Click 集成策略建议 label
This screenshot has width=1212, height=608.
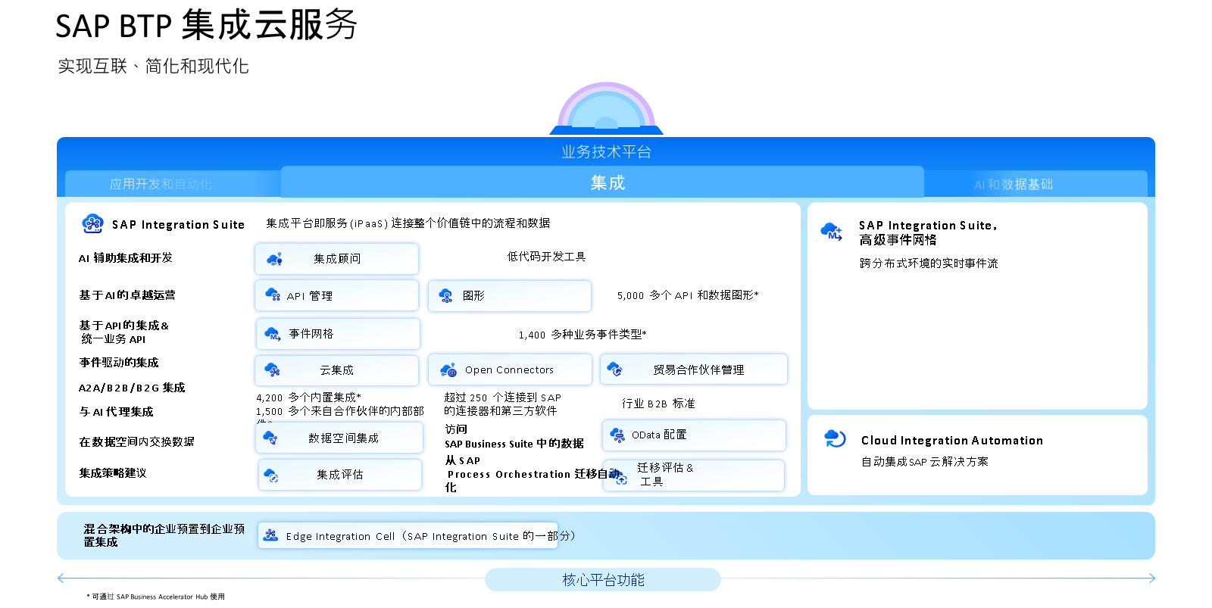click(113, 473)
